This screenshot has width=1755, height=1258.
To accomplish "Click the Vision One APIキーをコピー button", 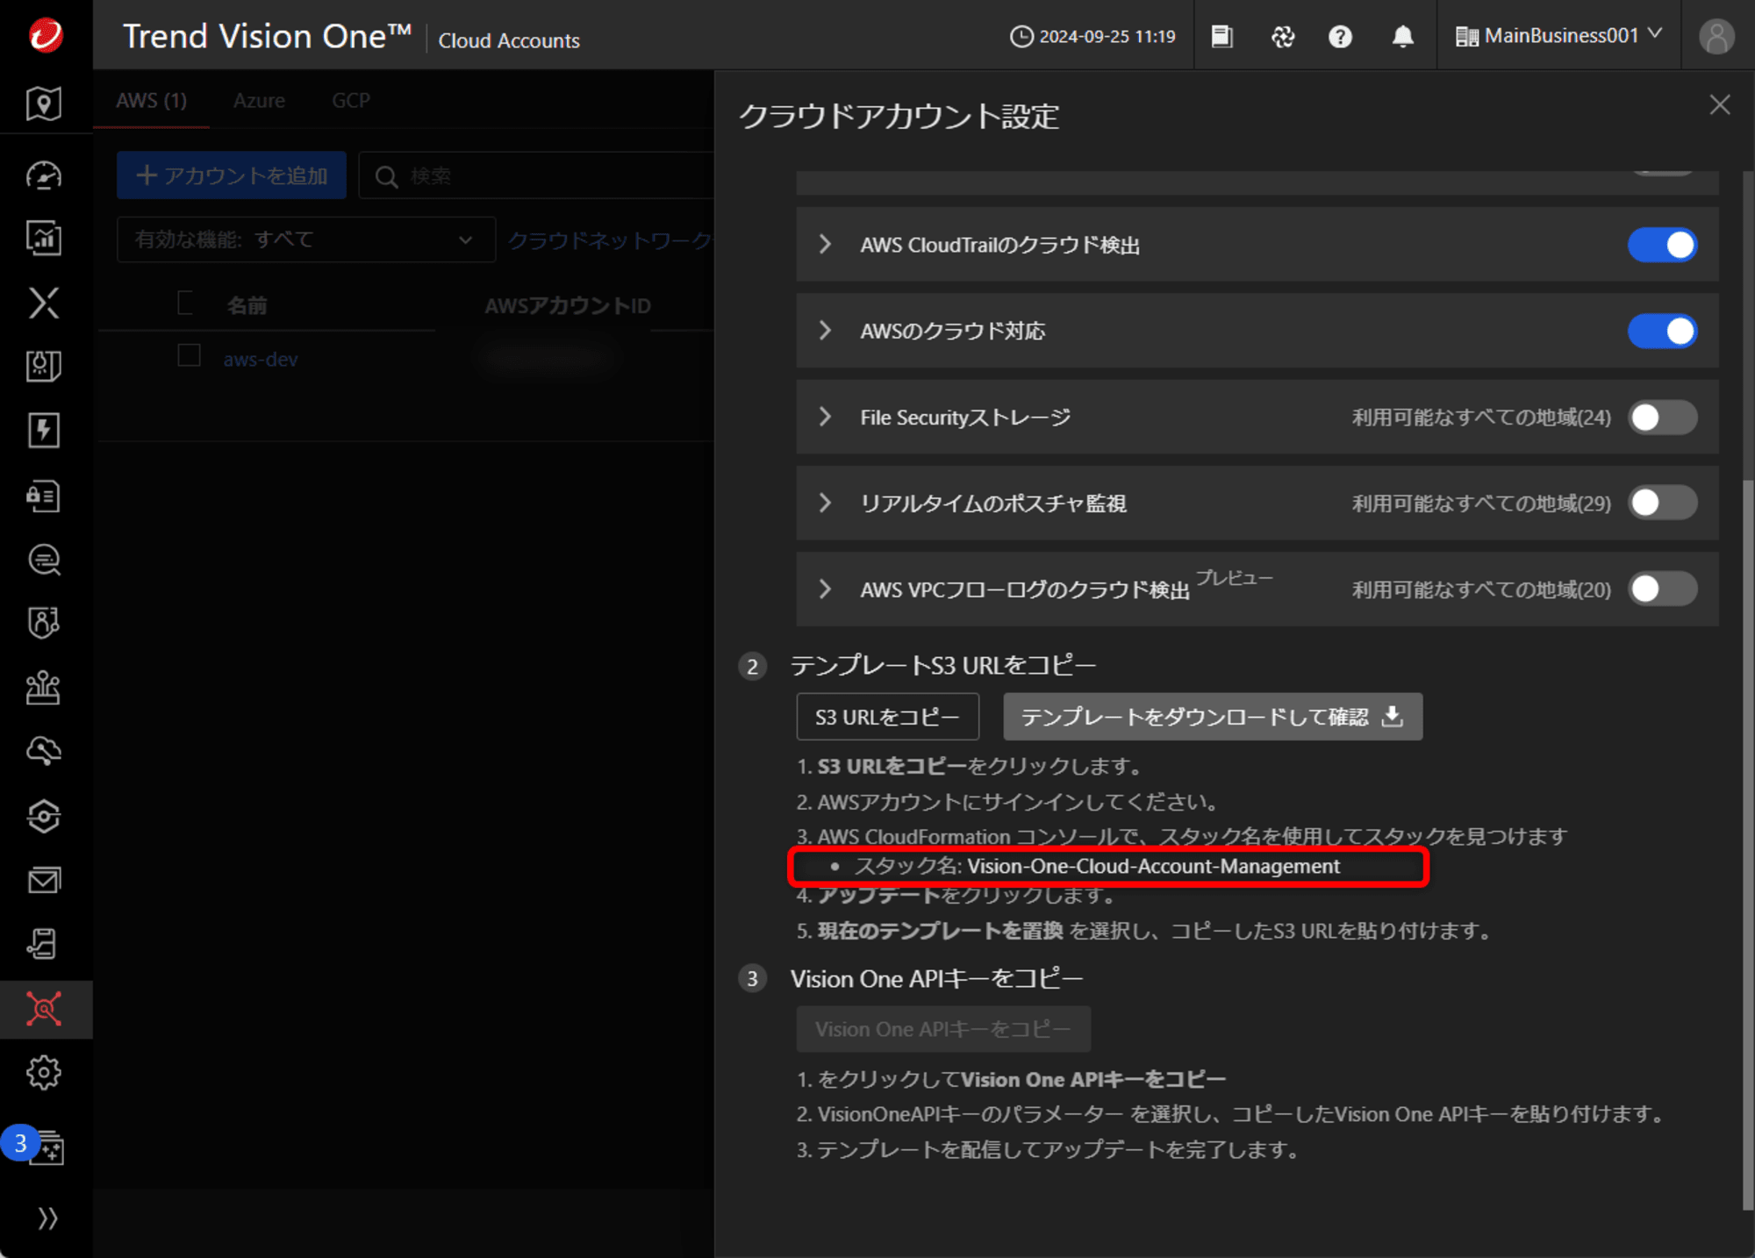I will pos(943,1029).
